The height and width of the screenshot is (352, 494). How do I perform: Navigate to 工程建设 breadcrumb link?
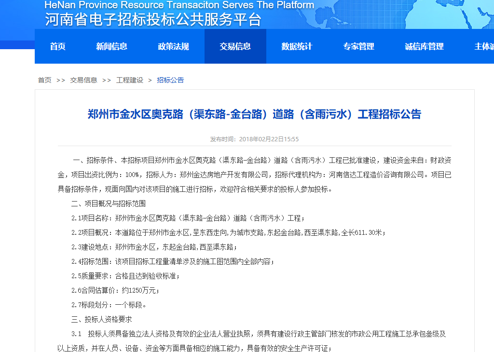point(130,80)
